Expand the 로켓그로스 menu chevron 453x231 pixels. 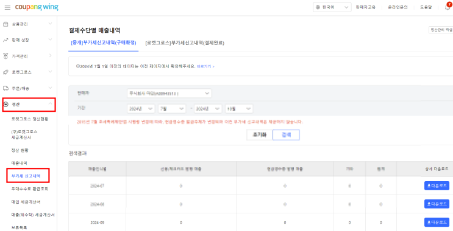pos(50,72)
